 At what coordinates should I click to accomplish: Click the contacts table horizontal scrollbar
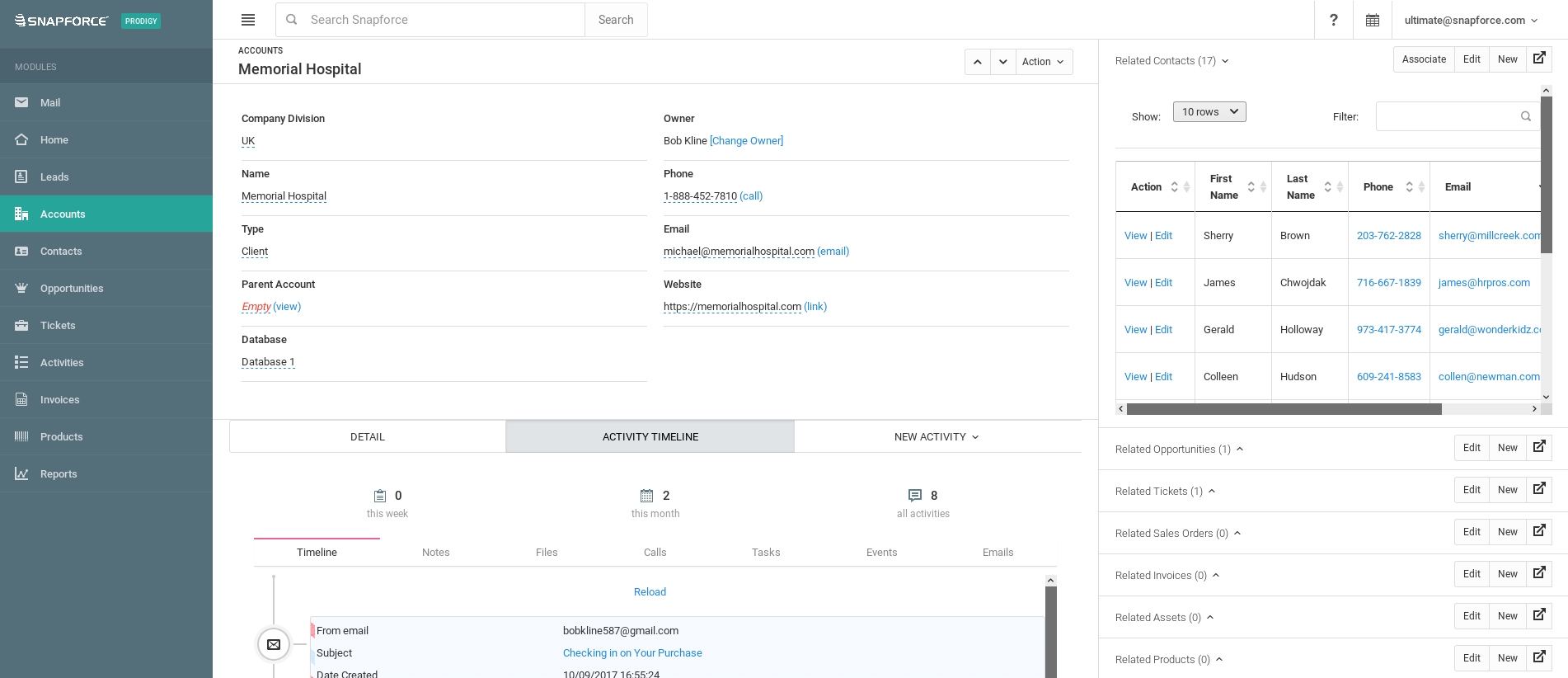coord(1284,409)
